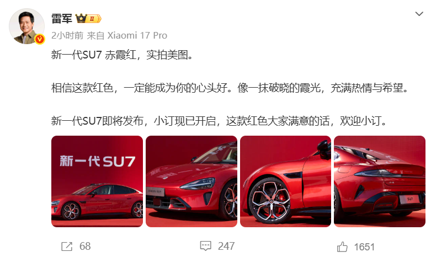Screen dimensions: 431x257
Task: Open the rear taillight SU7 photo
Action: 380,181
